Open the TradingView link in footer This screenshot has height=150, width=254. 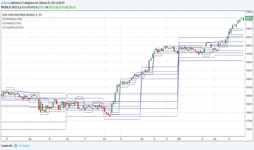tap(24, 146)
